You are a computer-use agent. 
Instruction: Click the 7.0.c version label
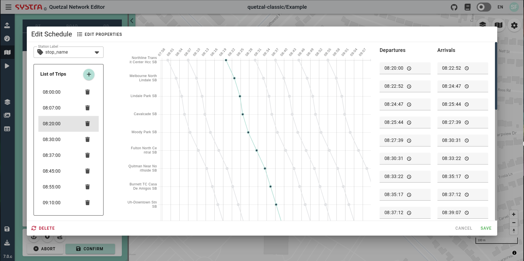(x=8, y=256)
